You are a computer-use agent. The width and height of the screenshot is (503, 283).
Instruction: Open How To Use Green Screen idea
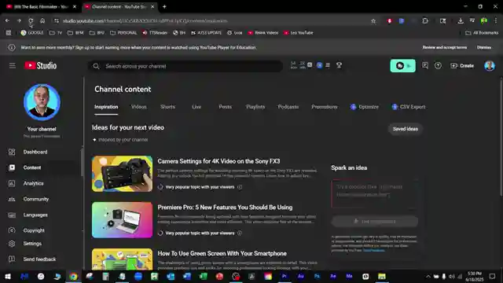pos(222,253)
